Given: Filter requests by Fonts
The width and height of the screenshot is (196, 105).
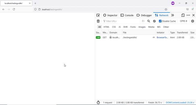Looking at the screenshot, I should [133, 27].
